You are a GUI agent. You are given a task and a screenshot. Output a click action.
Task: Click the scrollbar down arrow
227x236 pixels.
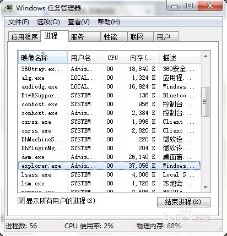coord(206,188)
